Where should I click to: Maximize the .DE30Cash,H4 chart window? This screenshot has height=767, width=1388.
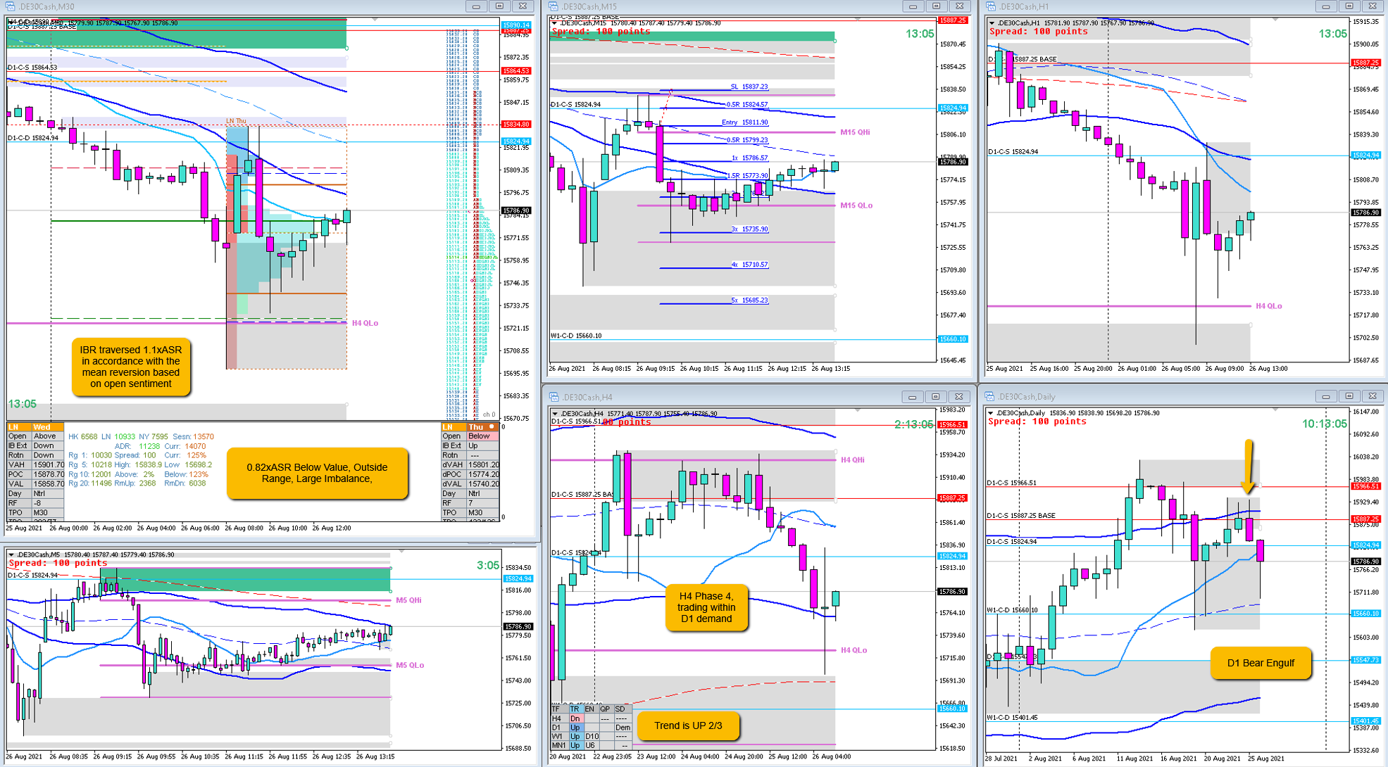pos(935,397)
